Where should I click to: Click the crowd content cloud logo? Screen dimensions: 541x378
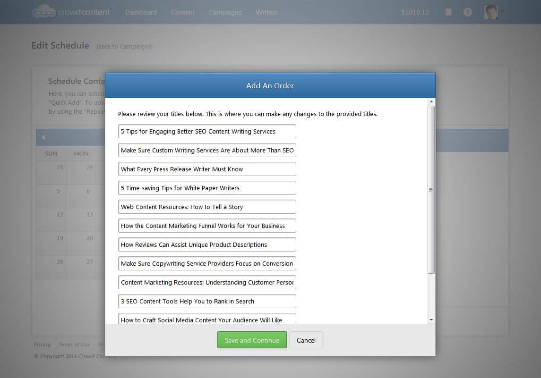[43, 12]
